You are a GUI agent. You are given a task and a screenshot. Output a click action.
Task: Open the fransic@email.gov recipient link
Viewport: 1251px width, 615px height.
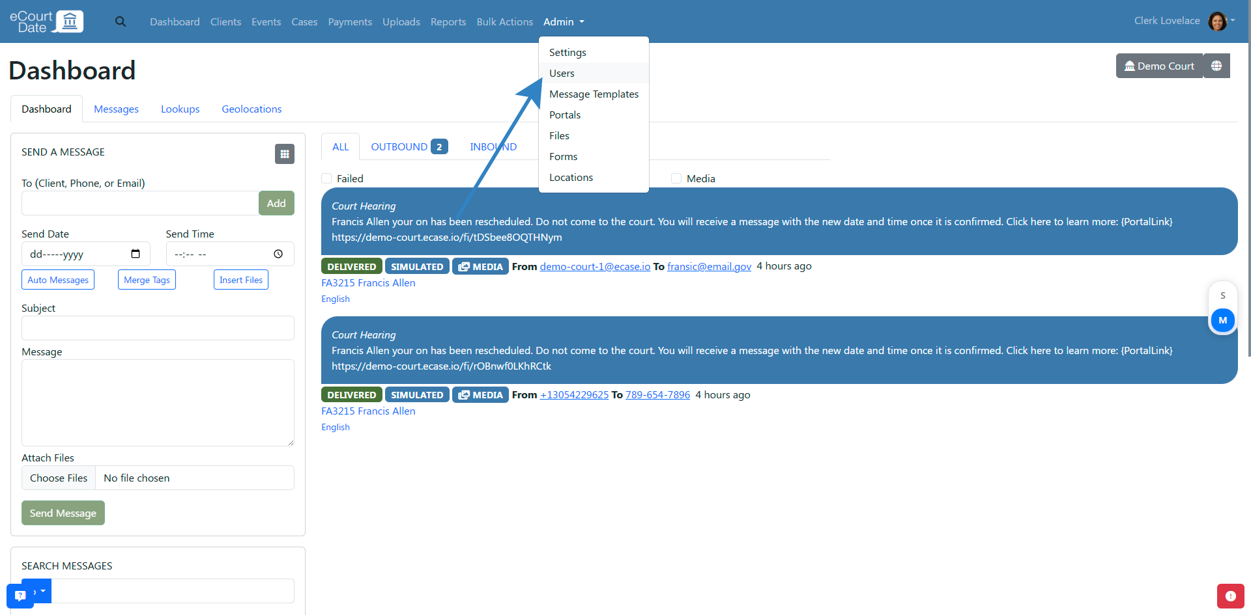pos(709,266)
